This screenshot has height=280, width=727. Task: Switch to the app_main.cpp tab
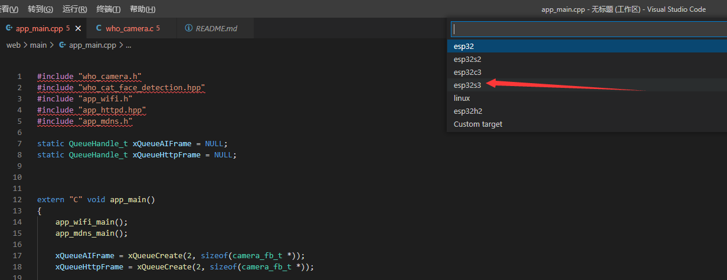click(42, 28)
